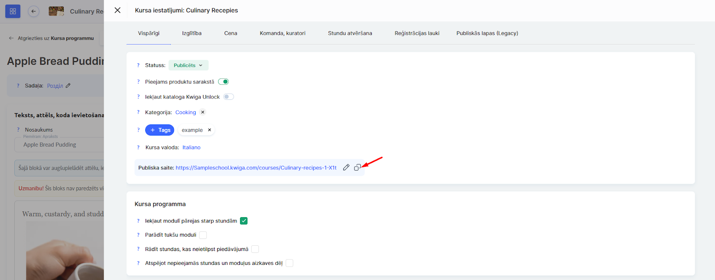The image size is (715, 280).
Task: Open the grid menu icon at top left
Action: pos(13,12)
